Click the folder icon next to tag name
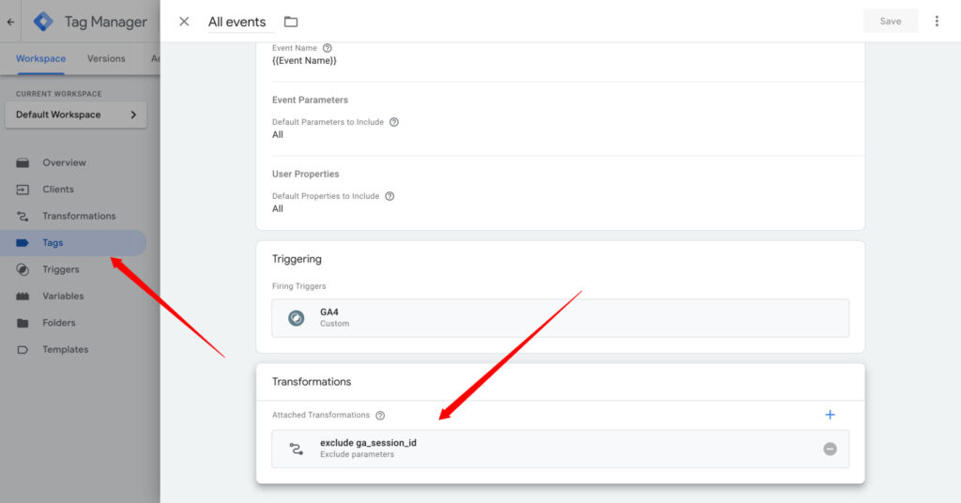 coord(291,22)
